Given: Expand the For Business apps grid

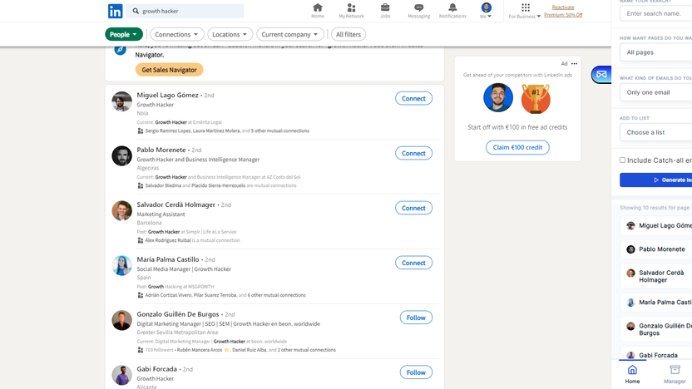Looking at the screenshot, I should [525, 11].
